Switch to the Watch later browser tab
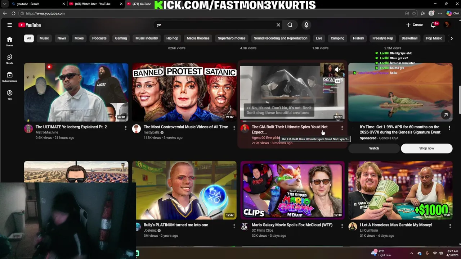Screen dimensions: 461x259 point(93,4)
